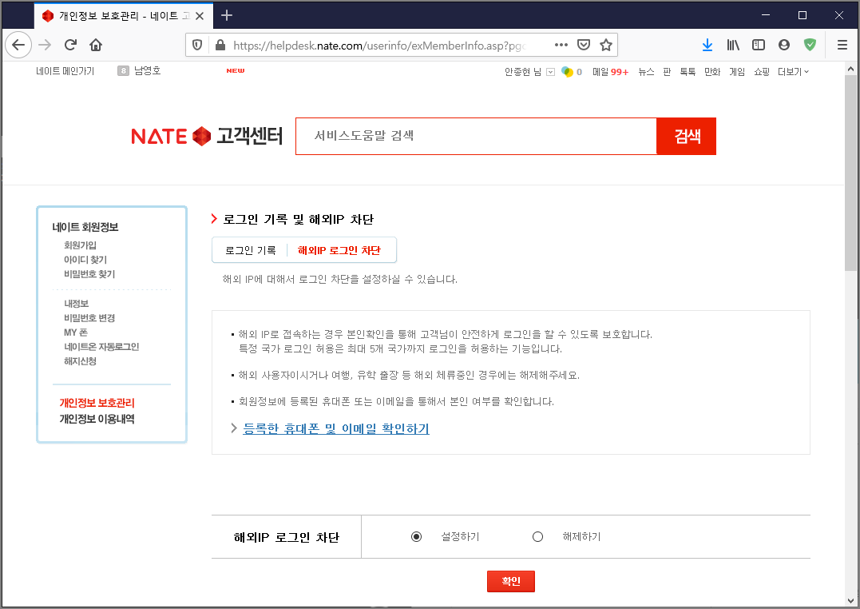Open 내정보 in sidebar
Screen dimensions: 860x609
[76, 304]
